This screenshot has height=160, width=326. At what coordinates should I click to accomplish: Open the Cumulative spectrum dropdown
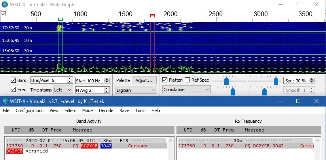coord(186,90)
